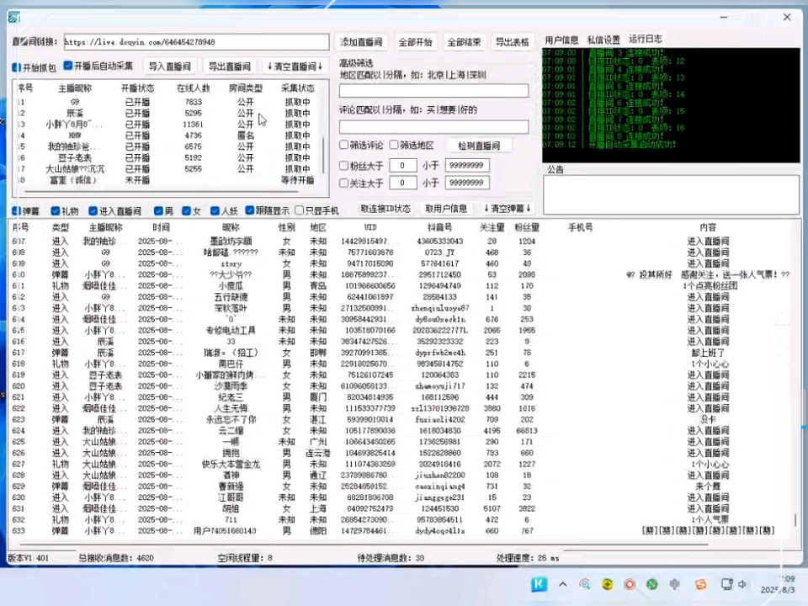The width and height of the screenshot is (808, 606).
Task: Click the 全部结束 button
Action: coord(464,42)
